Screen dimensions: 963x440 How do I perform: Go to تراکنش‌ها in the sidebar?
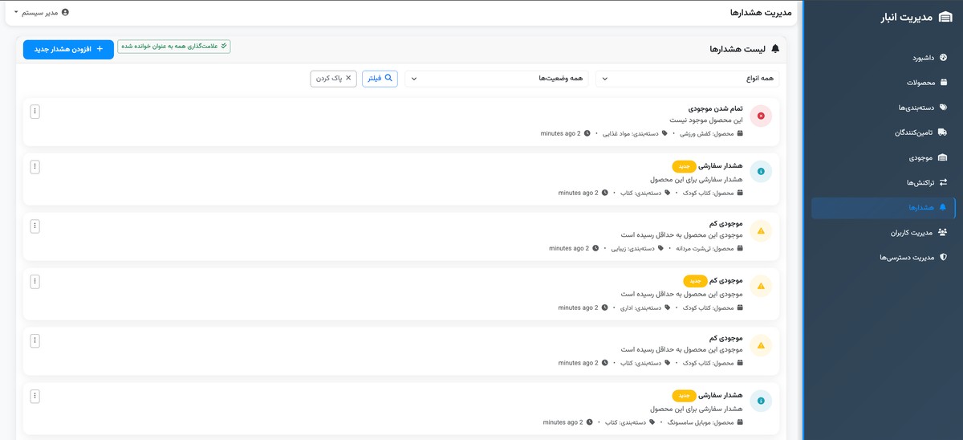[883, 182]
